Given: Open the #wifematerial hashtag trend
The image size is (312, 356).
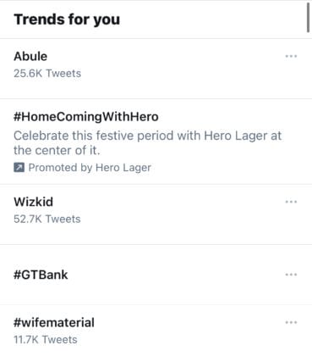Looking at the screenshot, I should point(54,322).
